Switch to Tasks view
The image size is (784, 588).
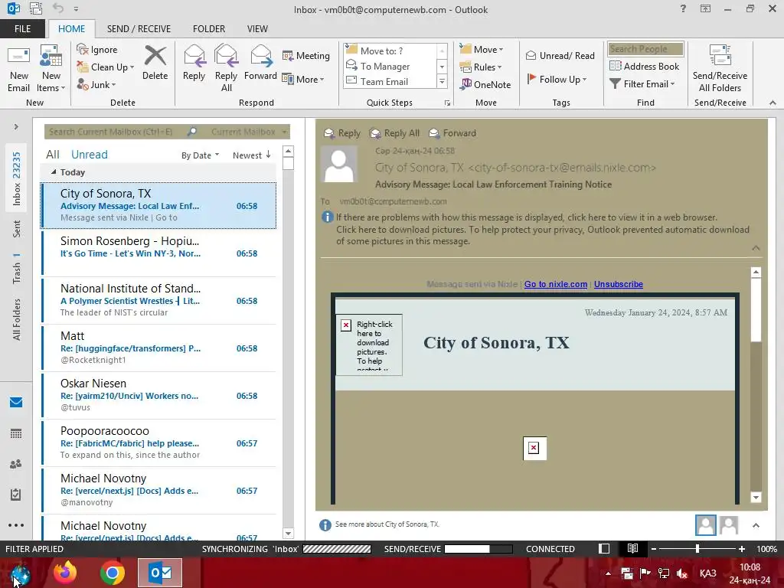16,495
